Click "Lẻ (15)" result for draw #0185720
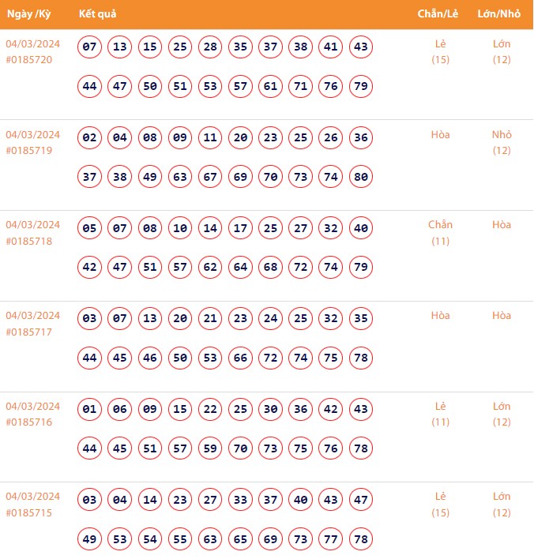The image size is (534, 559). tap(440, 51)
